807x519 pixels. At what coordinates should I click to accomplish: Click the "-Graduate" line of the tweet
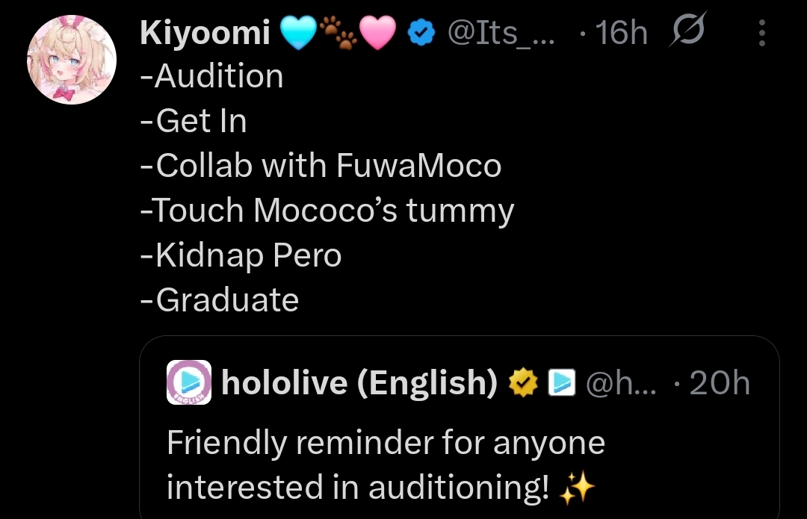(220, 299)
